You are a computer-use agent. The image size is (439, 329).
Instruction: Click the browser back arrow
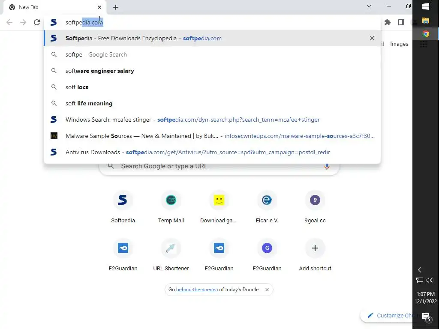[9, 22]
